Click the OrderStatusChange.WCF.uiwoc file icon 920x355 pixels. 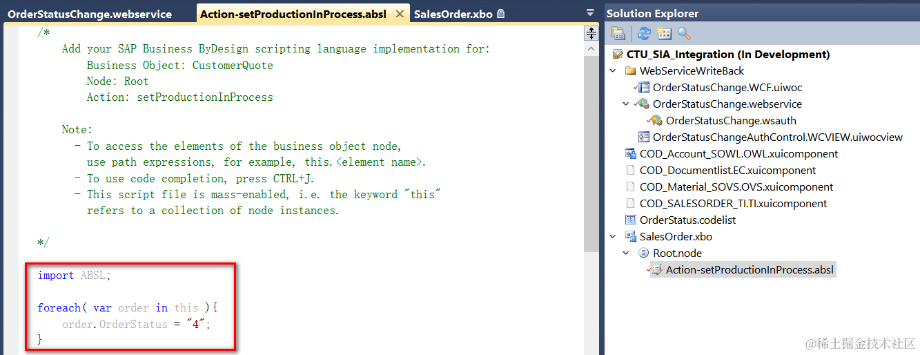[643, 87]
